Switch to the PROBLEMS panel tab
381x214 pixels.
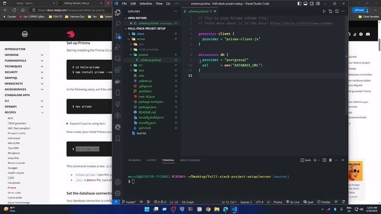tap(135, 160)
